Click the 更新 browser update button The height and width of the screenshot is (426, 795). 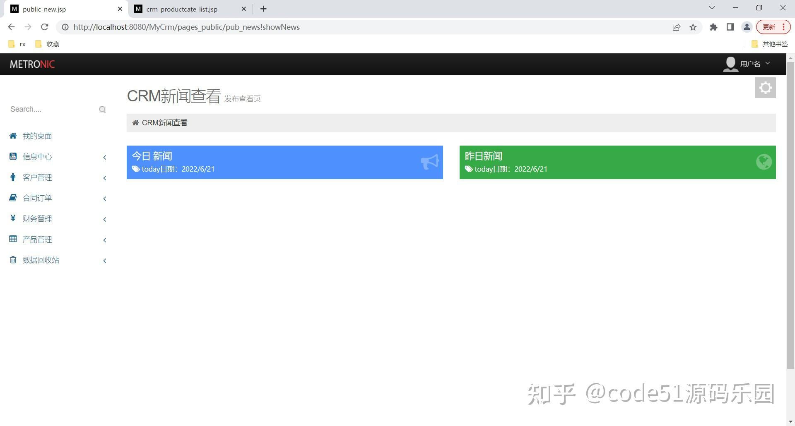click(769, 26)
